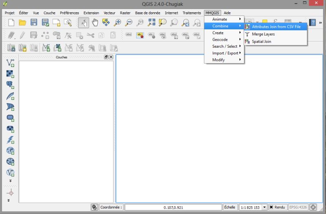Viewport: 326px width, 214px height.
Task: Open the Échelle scale dropdown arrow
Action: [x=264, y=207]
